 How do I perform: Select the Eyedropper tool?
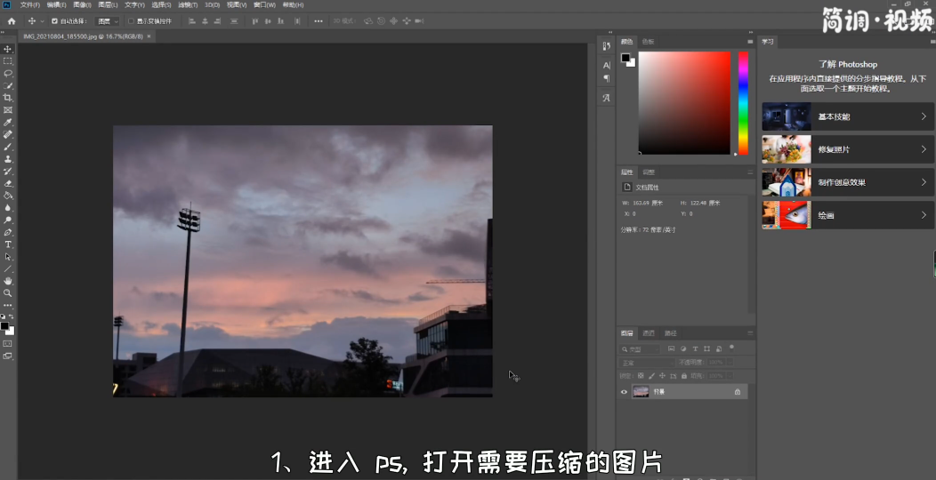pyautogui.click(x=8, y=122)
